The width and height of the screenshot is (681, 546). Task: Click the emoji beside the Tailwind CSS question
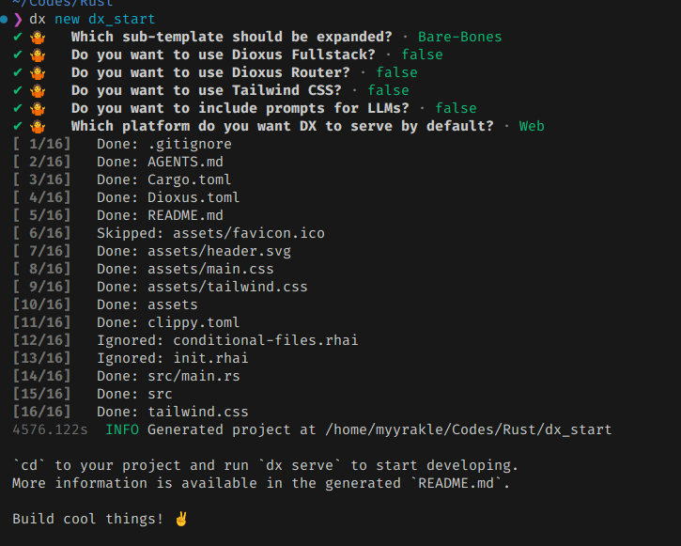(x=38, y=90)
